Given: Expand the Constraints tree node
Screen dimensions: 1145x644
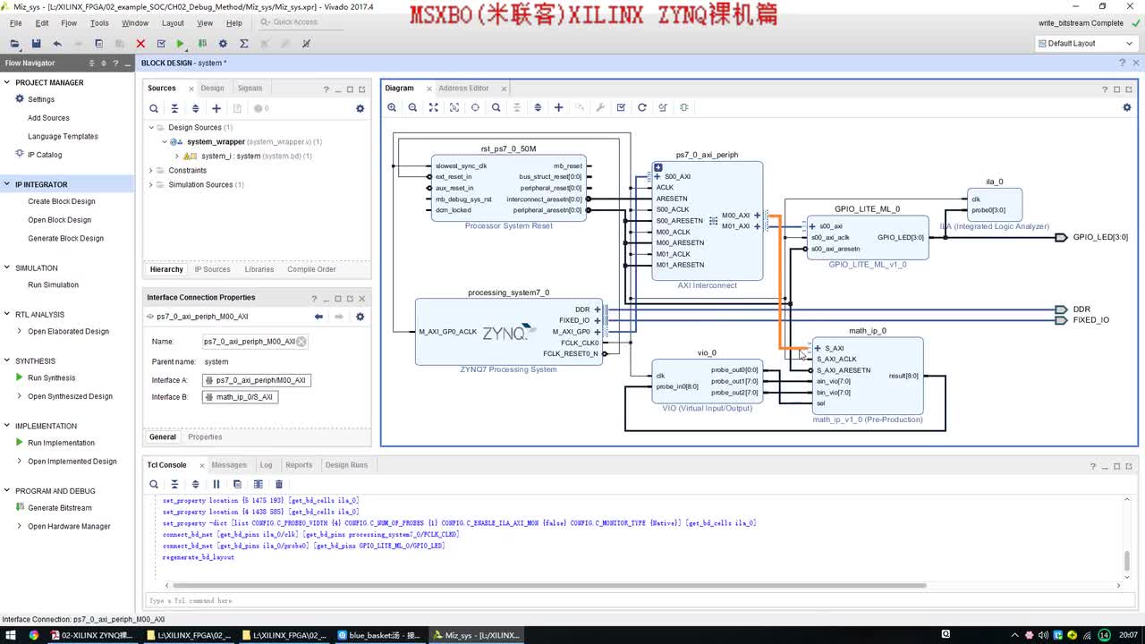Looking at the screenshot, I should pyautogui.click(x=151, y=170).
